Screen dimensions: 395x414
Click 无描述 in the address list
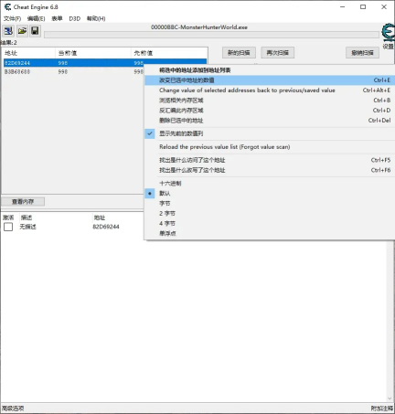(27, 227)
